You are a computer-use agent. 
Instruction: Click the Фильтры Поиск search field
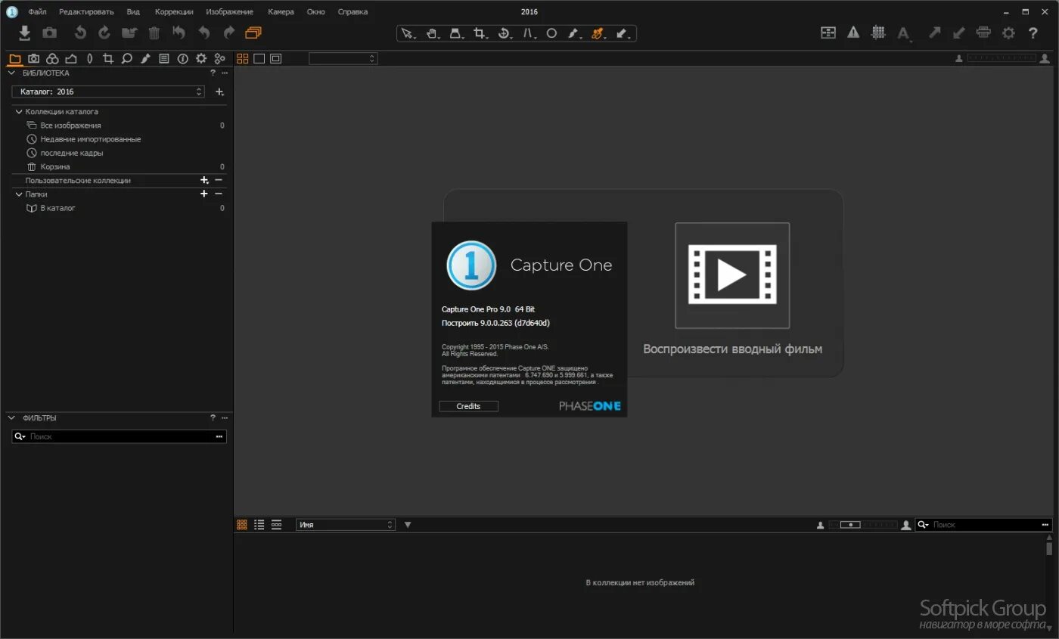pos(119,436)
